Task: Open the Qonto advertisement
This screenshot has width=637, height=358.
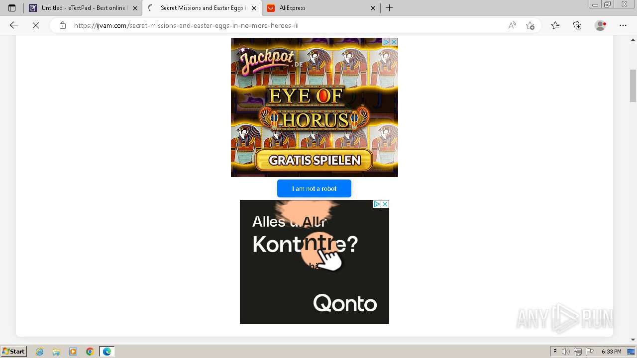Action: point(314,262)
